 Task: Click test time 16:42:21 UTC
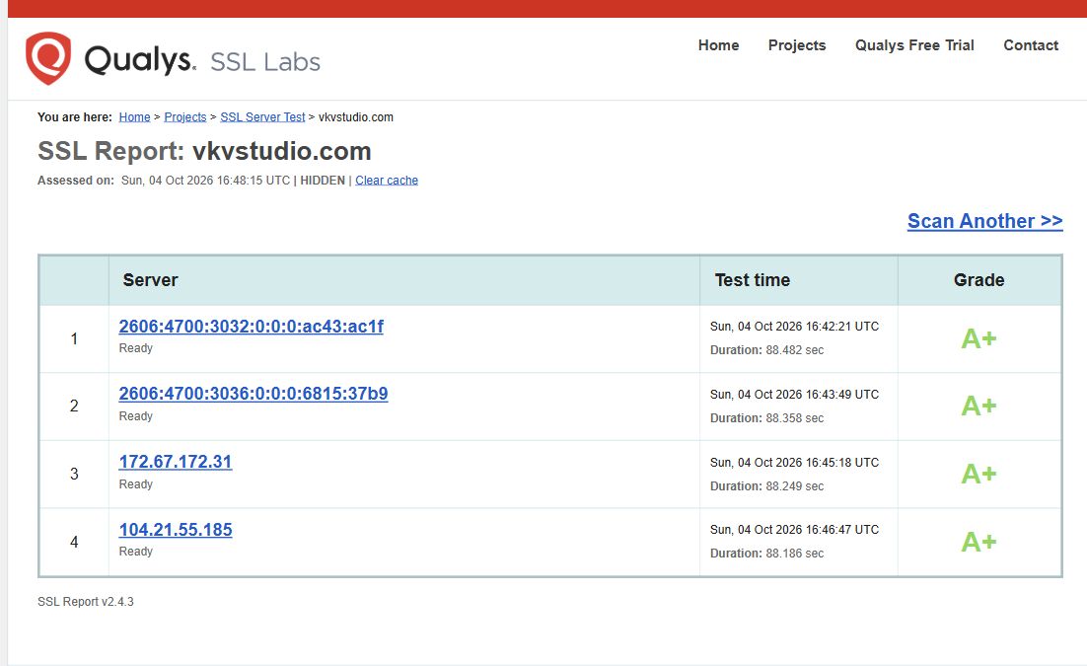[794, 326]
